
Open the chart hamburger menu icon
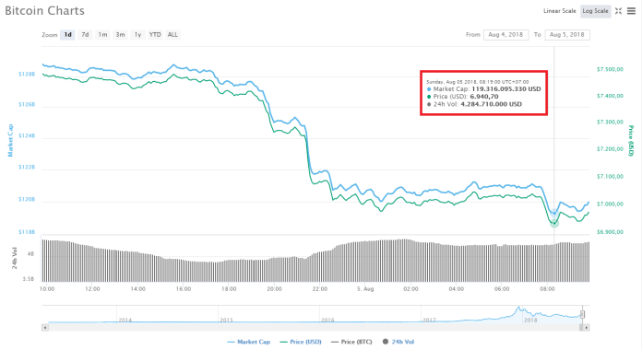tap(631, 11)
